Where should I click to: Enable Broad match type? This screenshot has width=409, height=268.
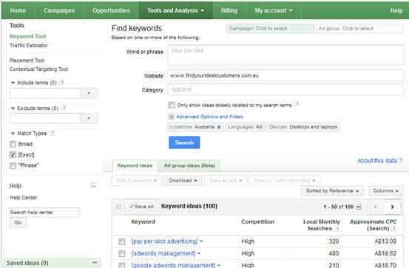(x=13, y=144)
